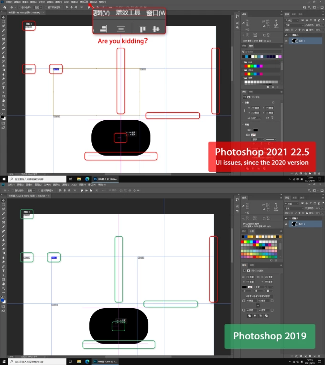The height and width of the screenshot is (365, 325).
Task: Toggle auto-select checkbox in Photoshop 2019 options bar
Action: coord(13,190)
